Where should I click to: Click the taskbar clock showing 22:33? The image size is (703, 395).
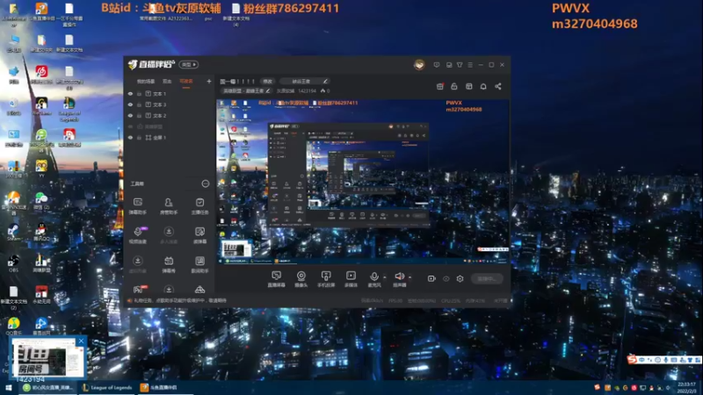(687, 388)
